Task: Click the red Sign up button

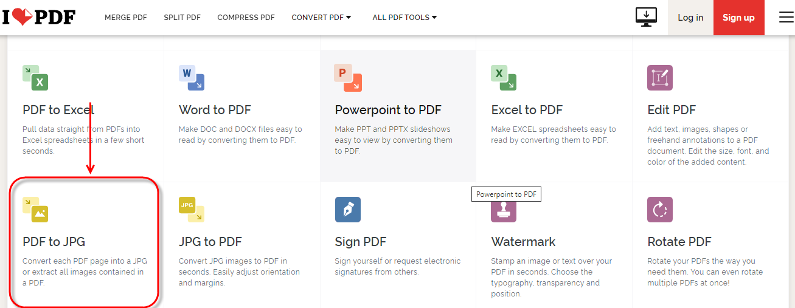Action: (x=738, y=18)
